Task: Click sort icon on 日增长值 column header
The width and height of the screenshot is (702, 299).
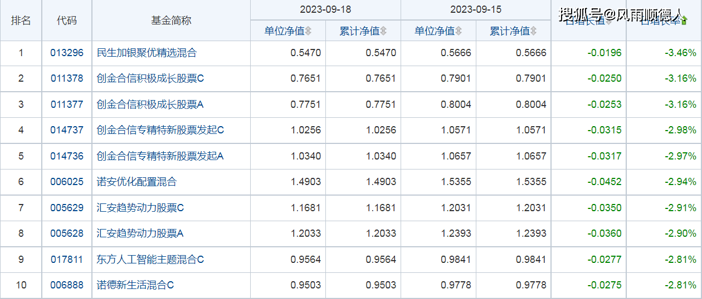Action: (608, 22)
